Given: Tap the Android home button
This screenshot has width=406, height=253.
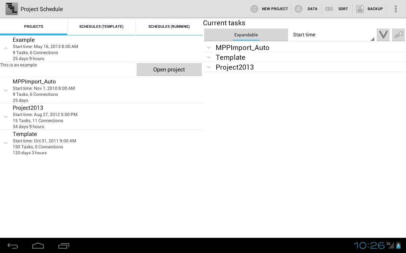Looking at the screenshot, I should [38, 246].
